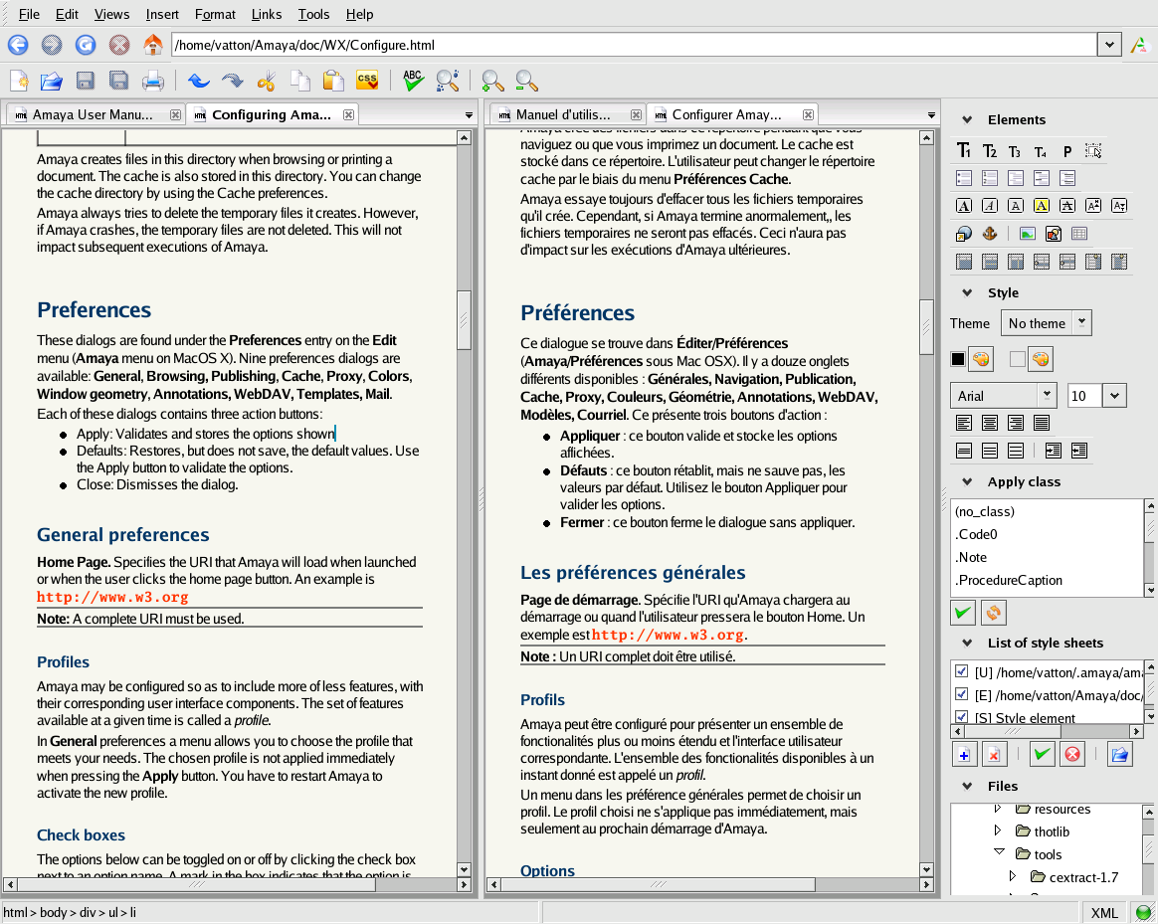Screen dimensions: 1158x924
Task: Insert a T1 heading element
Action: [x=963, y=151]
